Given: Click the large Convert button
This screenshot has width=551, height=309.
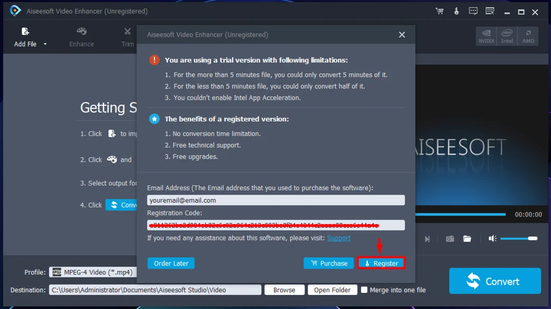Looking at the screenshot, I should coord(495,281).
